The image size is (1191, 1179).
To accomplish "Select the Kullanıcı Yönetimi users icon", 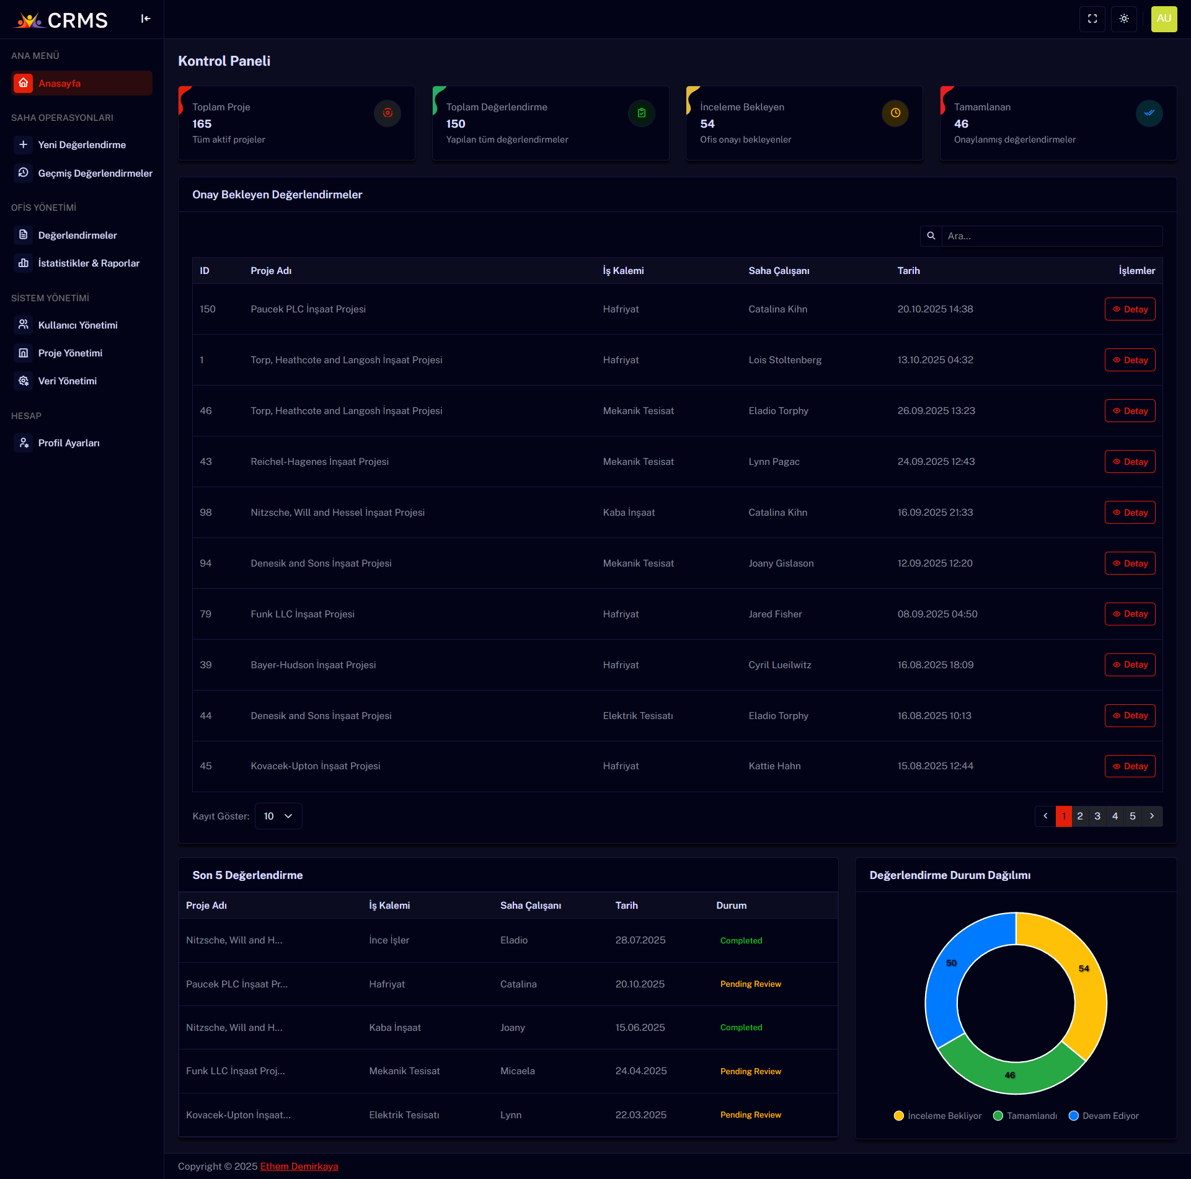I will coord(24,325).
